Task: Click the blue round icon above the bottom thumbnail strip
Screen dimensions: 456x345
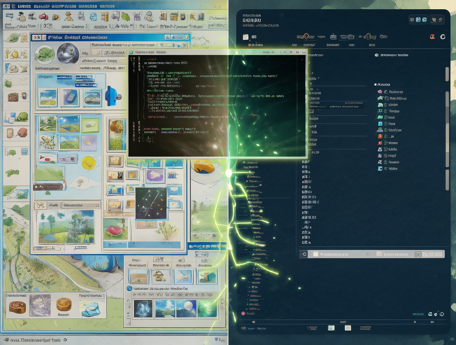Action: (x=129, y=289)
